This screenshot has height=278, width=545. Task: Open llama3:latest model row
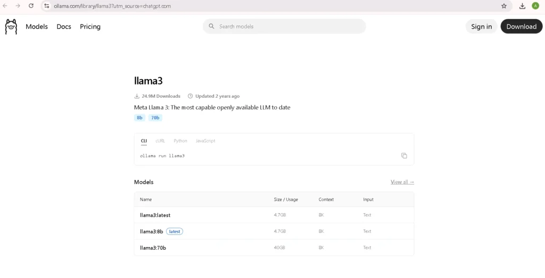click(274, 215)
